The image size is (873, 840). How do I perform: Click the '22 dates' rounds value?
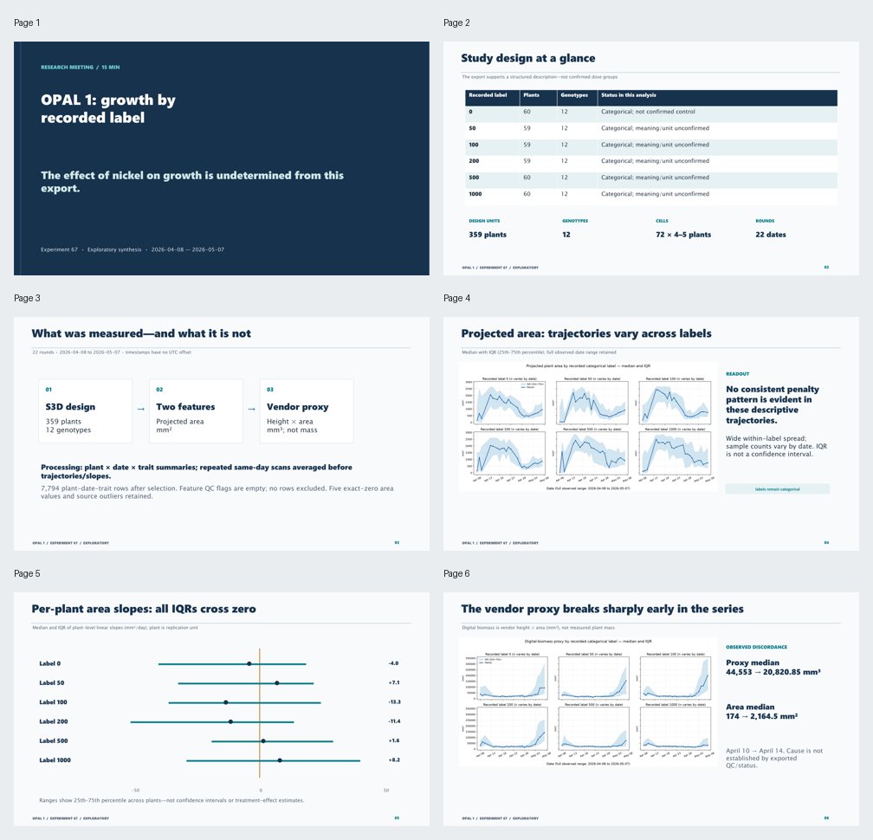coord(771,235)
